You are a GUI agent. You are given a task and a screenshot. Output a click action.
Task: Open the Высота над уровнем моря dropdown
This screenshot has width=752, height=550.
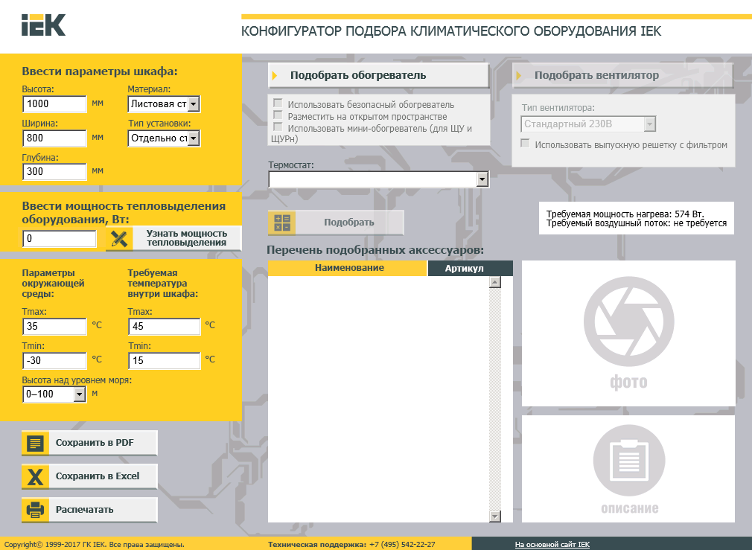click(x=54, y=394)
